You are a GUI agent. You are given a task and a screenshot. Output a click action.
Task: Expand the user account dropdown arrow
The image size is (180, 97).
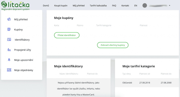tap(169, 6)
